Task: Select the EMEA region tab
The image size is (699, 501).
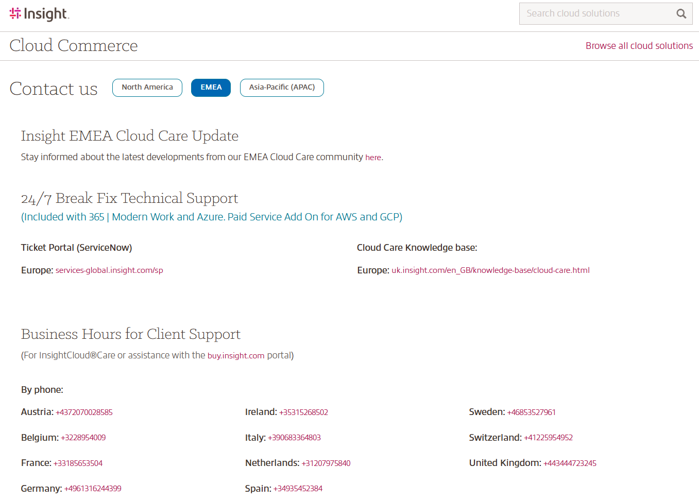Action: click(x=211, y=88)
